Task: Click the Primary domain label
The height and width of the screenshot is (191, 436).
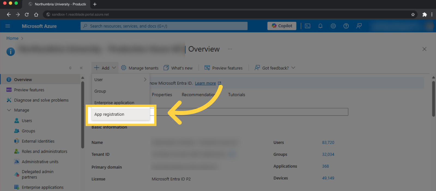Action: click(x=107, y=167)
